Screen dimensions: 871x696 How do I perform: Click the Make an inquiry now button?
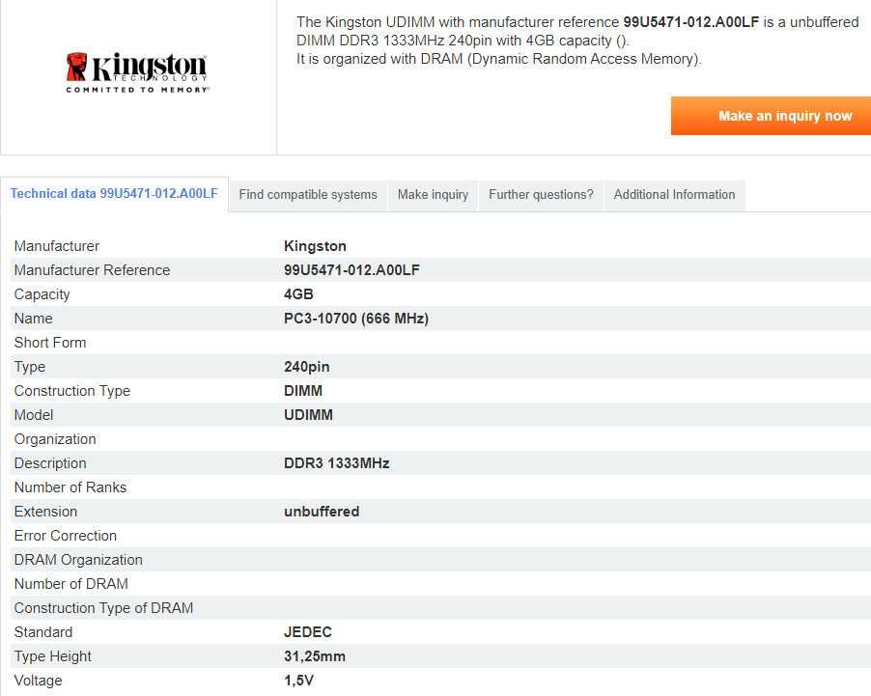click(771, 116)
